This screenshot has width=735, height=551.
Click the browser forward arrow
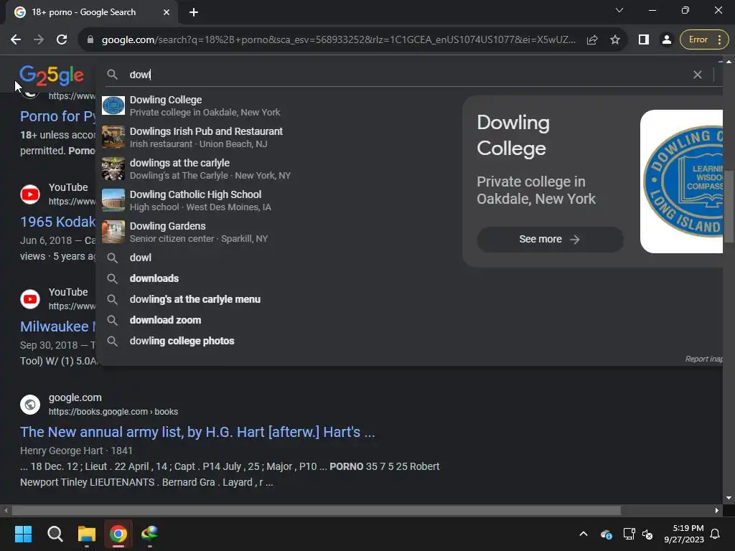click(39, 40)
